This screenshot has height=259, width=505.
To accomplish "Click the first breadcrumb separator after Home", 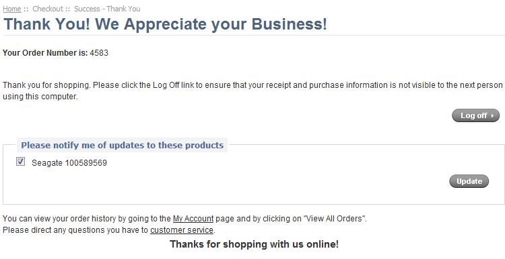I will coord(26,9).
